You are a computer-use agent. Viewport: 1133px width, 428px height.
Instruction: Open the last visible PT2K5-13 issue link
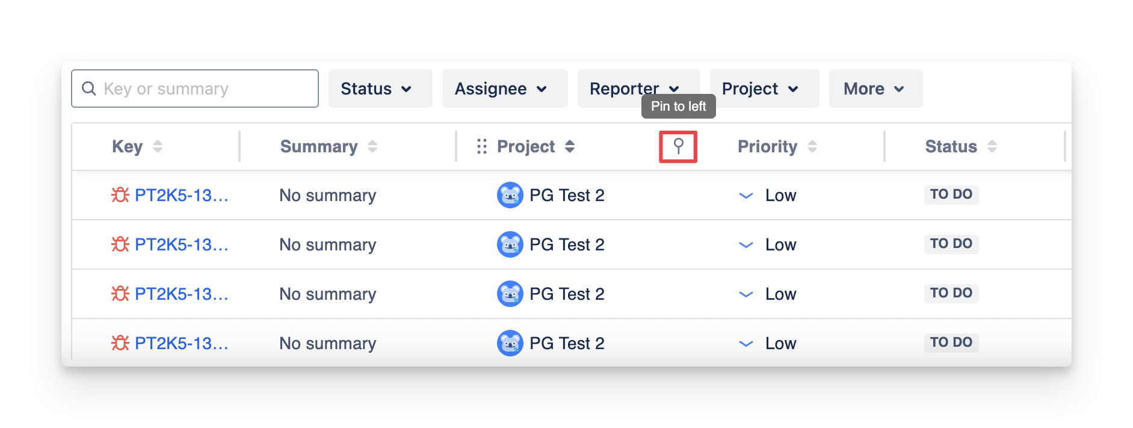point(181,343)
